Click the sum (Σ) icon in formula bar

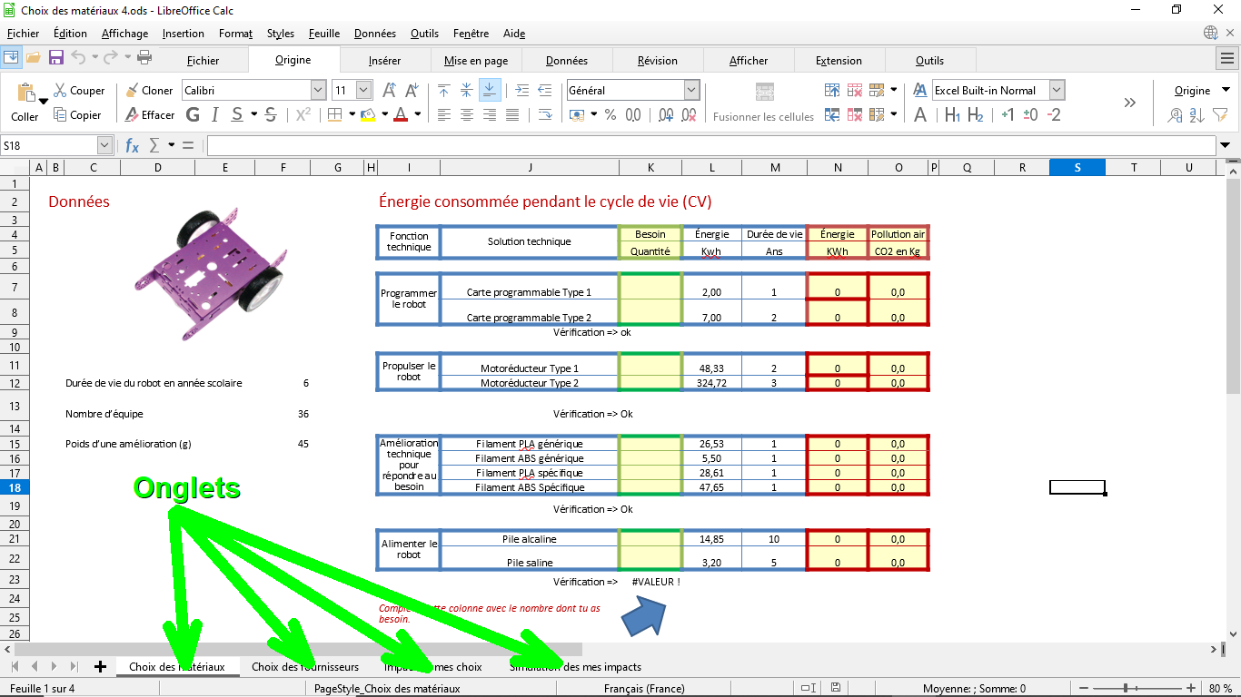click(154, 145)
